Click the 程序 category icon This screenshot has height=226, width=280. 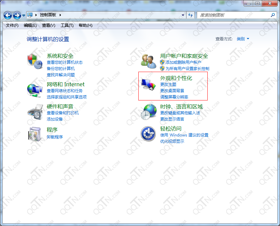35,133
